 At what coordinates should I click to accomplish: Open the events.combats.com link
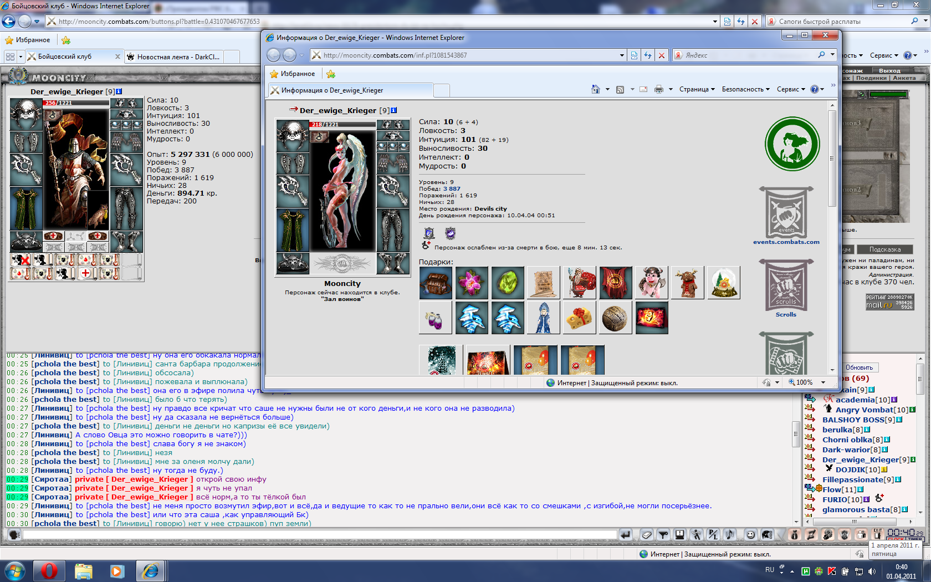(x=786, y=242)
